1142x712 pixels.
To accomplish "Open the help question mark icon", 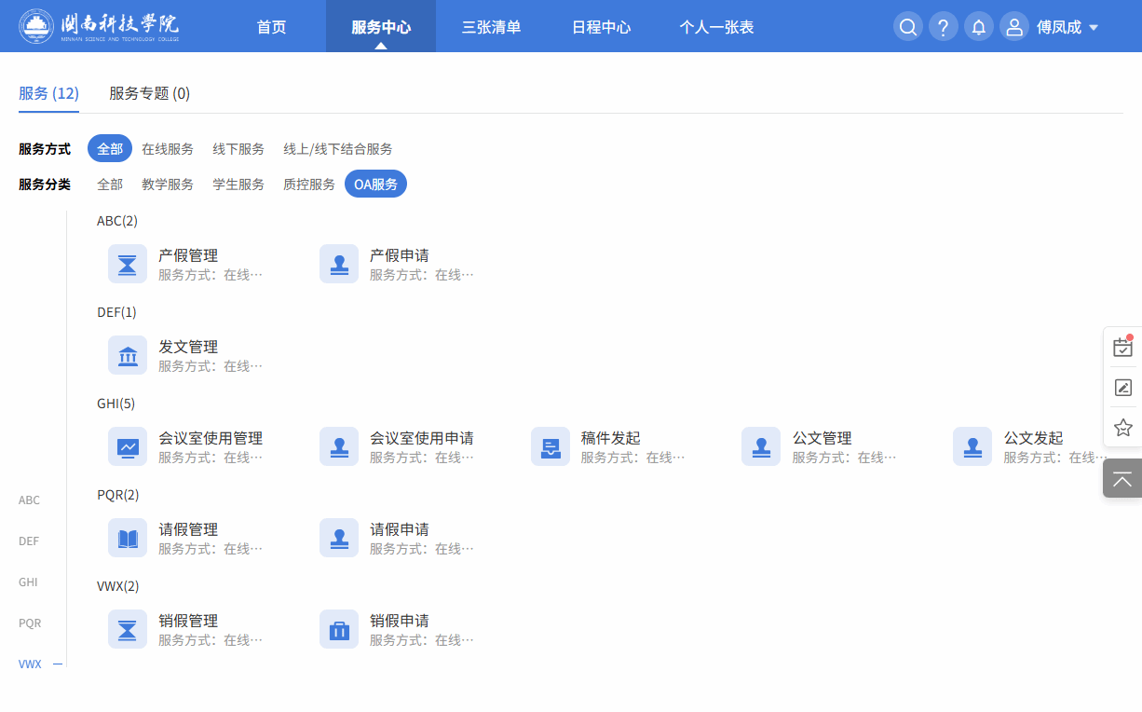I will (x=943, y=26).
